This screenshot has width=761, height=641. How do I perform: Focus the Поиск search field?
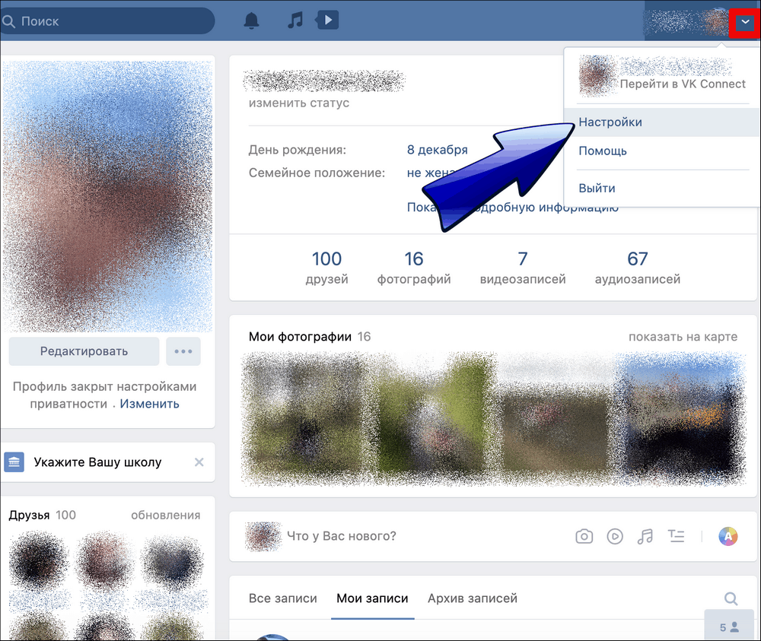pyautogui.click(x=107, y=21)
